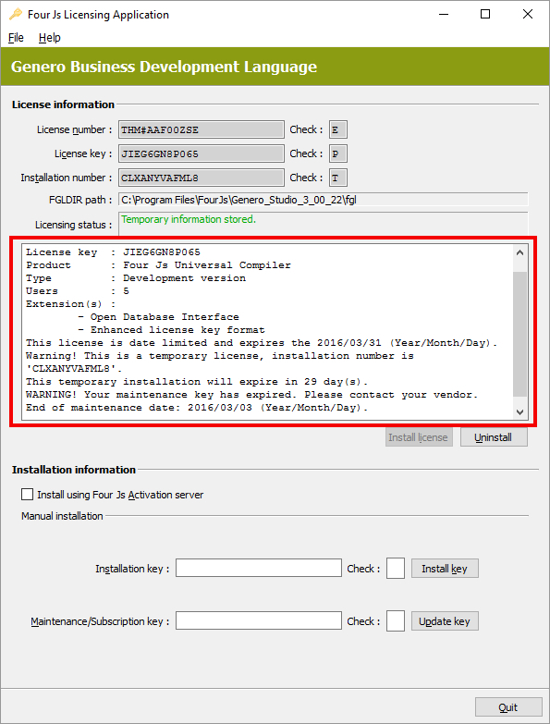This screenshot has width=550, height=724.
Task: Quit the licensing application
Action: tap(508, 707)
